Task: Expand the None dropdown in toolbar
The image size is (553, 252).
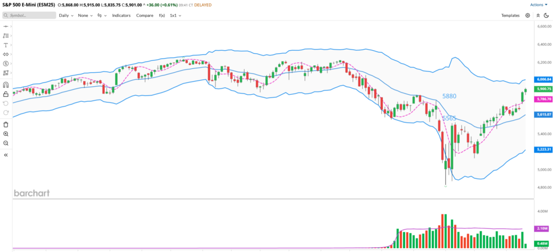Action: (85, 16)
